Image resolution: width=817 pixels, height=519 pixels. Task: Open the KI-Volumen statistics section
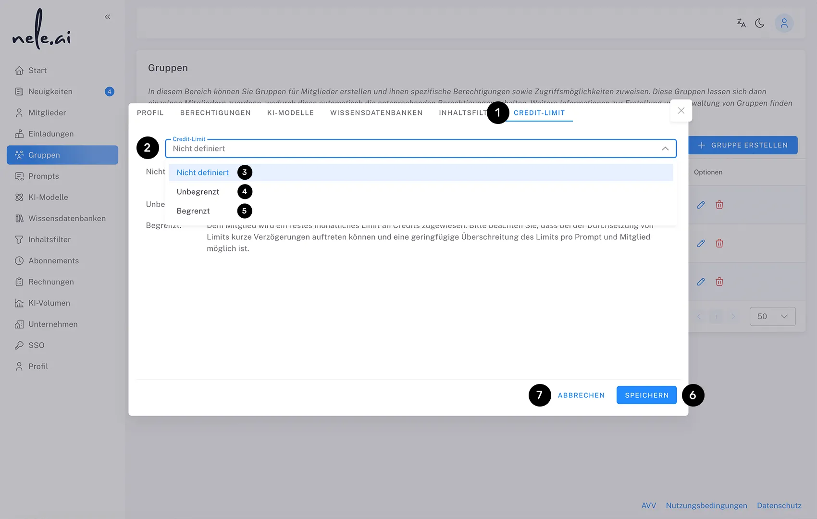click(50, 303)
